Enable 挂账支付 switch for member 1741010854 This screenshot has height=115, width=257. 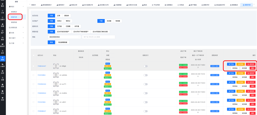pyautogui.click(x=145, y=75)
